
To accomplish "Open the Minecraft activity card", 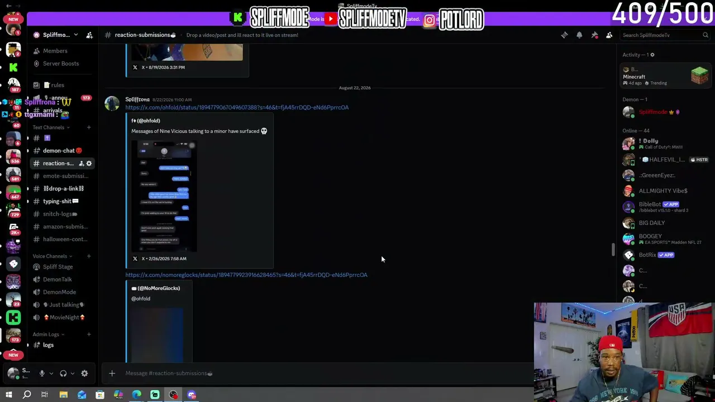I will (666, 76).
